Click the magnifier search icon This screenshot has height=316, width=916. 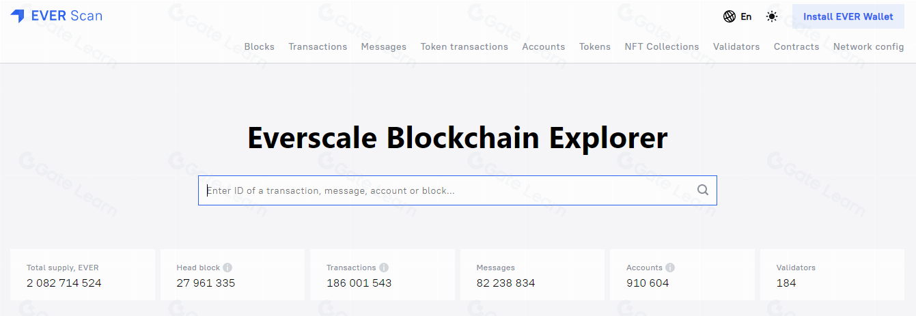tap(703, 190)
